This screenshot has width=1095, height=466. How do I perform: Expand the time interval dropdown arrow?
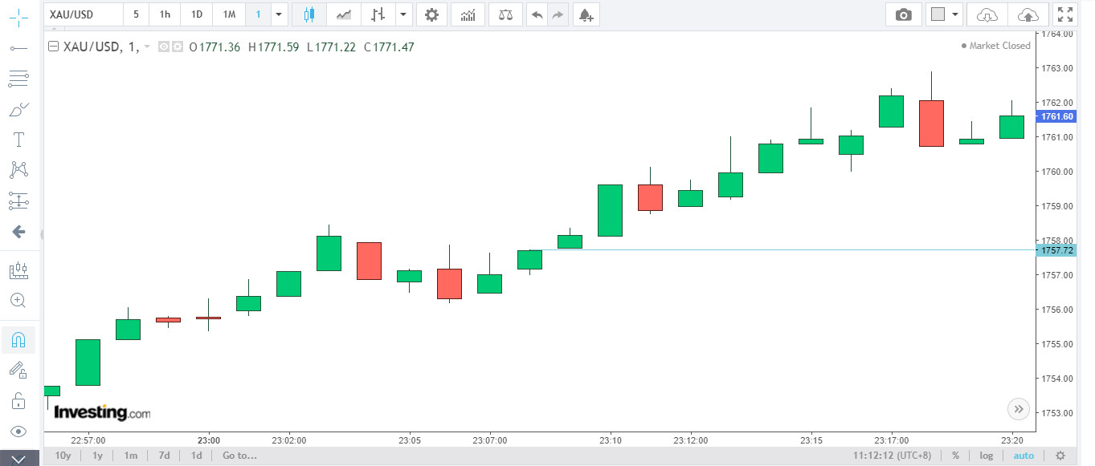pos(278,14)
